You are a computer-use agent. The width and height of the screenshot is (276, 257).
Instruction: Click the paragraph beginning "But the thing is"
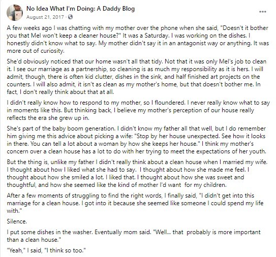tap(137, 173)
